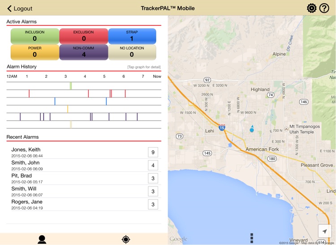This screenshot has width=336, height=245.
Task: Select the yellow power marker in alarm history
Action: point(68,109)
